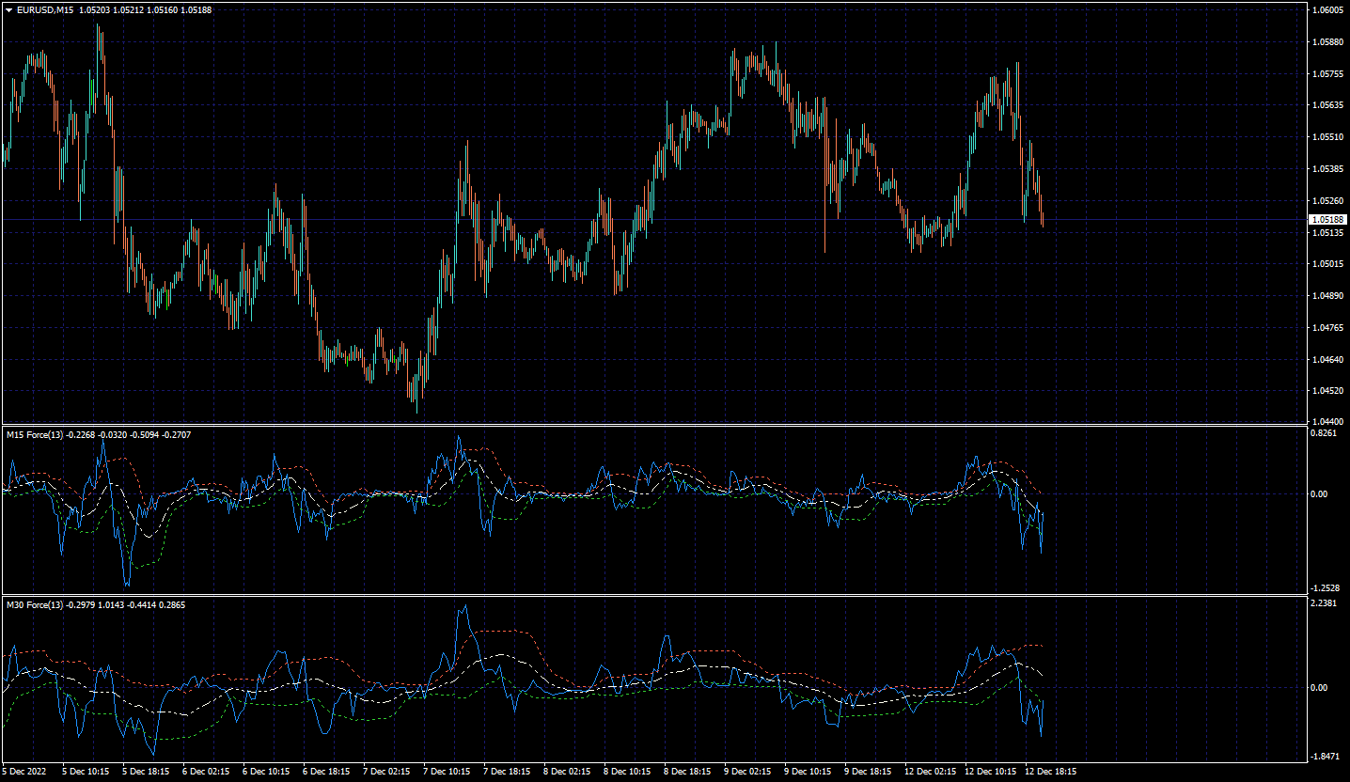Click the 1.04520 price scale value
This screenshot has height=782, width=1350.
tap(1328, 391)
